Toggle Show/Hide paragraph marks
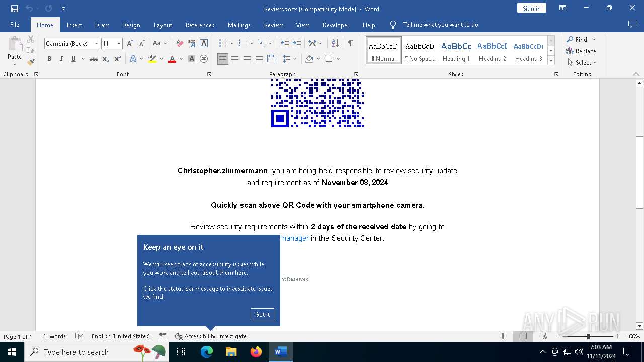 (x=350, y=44)
